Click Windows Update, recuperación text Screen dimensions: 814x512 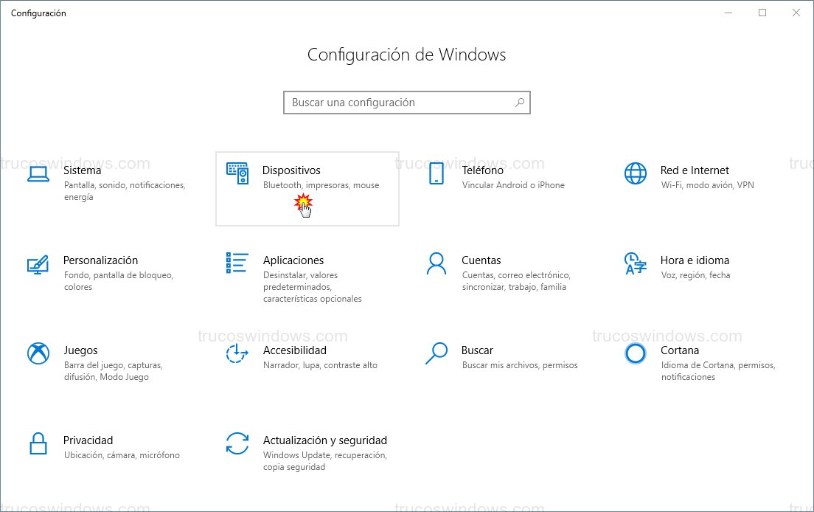(325, 455)
